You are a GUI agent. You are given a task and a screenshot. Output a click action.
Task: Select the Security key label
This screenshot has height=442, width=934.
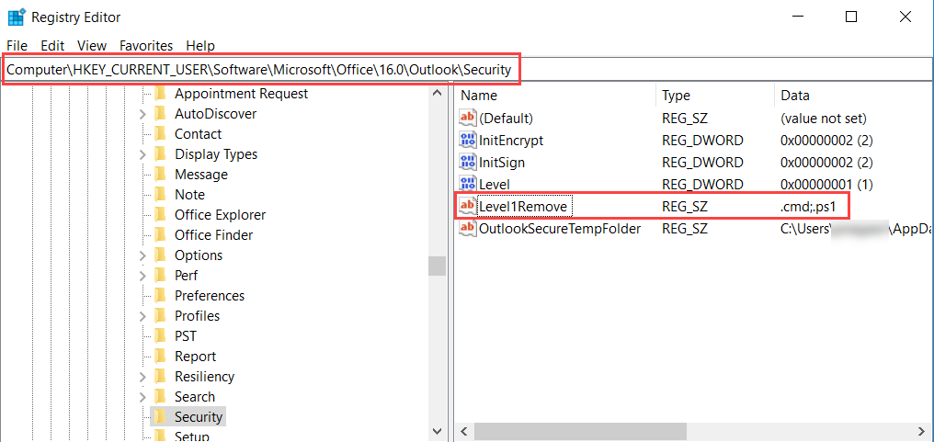click(x=199, y=417)
